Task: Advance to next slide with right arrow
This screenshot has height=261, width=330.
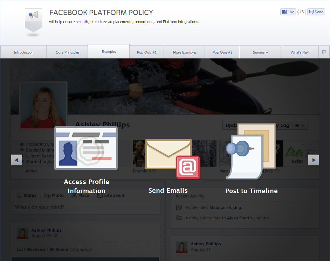Action: 314,160
